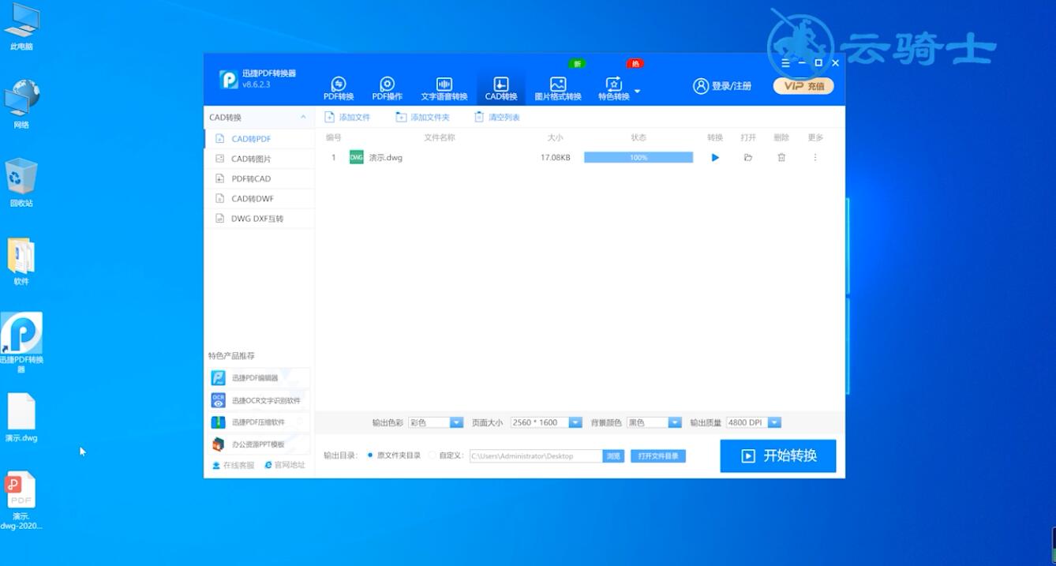
Task: Click the 官网地址 link
Action: point(285,465)
